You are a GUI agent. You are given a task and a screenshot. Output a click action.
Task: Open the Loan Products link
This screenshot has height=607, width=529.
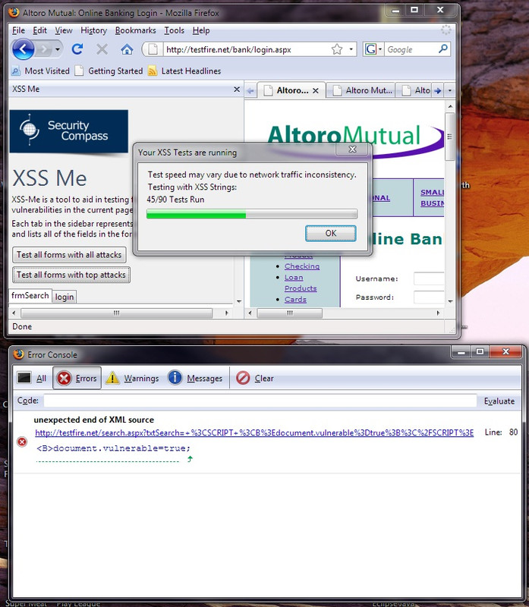coord(301,283)
